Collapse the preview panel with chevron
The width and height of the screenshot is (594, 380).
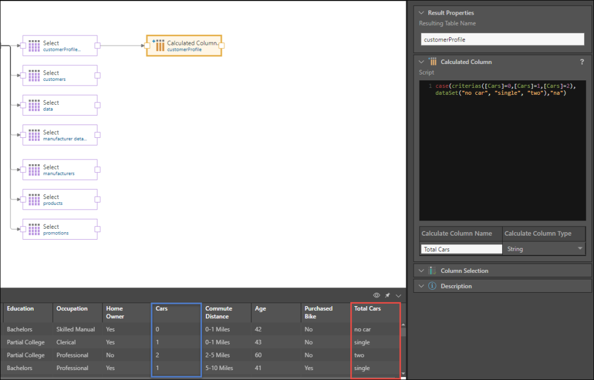coord(398,296)
